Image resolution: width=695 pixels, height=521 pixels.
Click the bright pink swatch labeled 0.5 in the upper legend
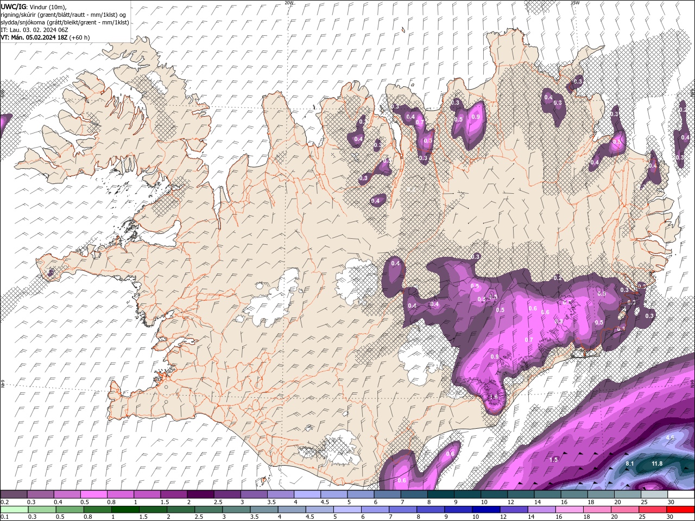coord(93,494)
